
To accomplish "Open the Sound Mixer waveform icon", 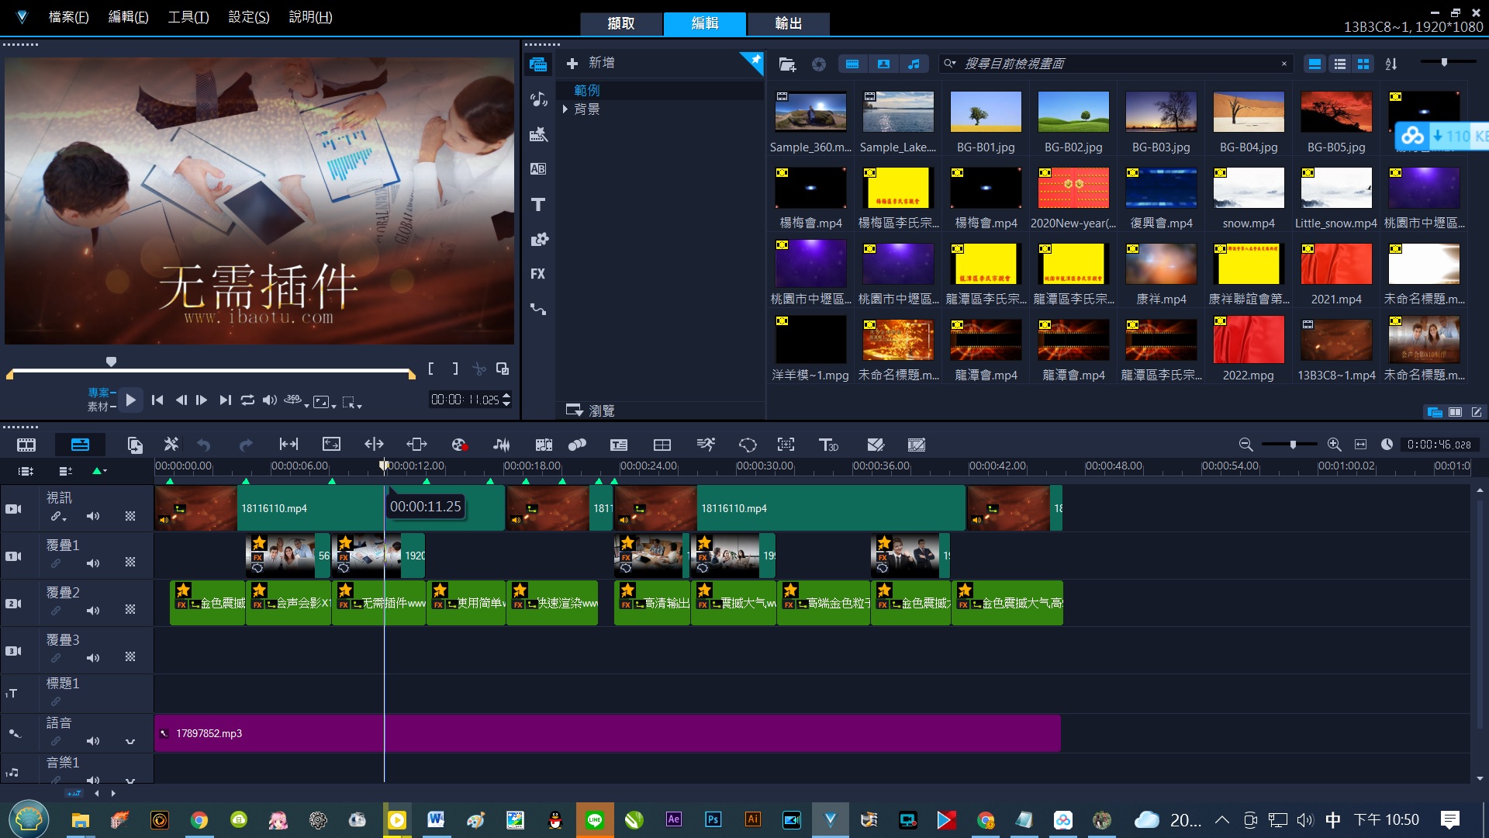I will 502,445.
